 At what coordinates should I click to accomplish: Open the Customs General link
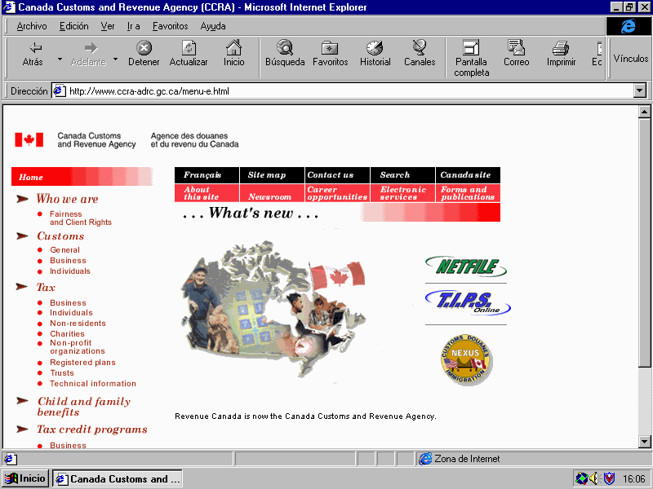click(65, 250)
